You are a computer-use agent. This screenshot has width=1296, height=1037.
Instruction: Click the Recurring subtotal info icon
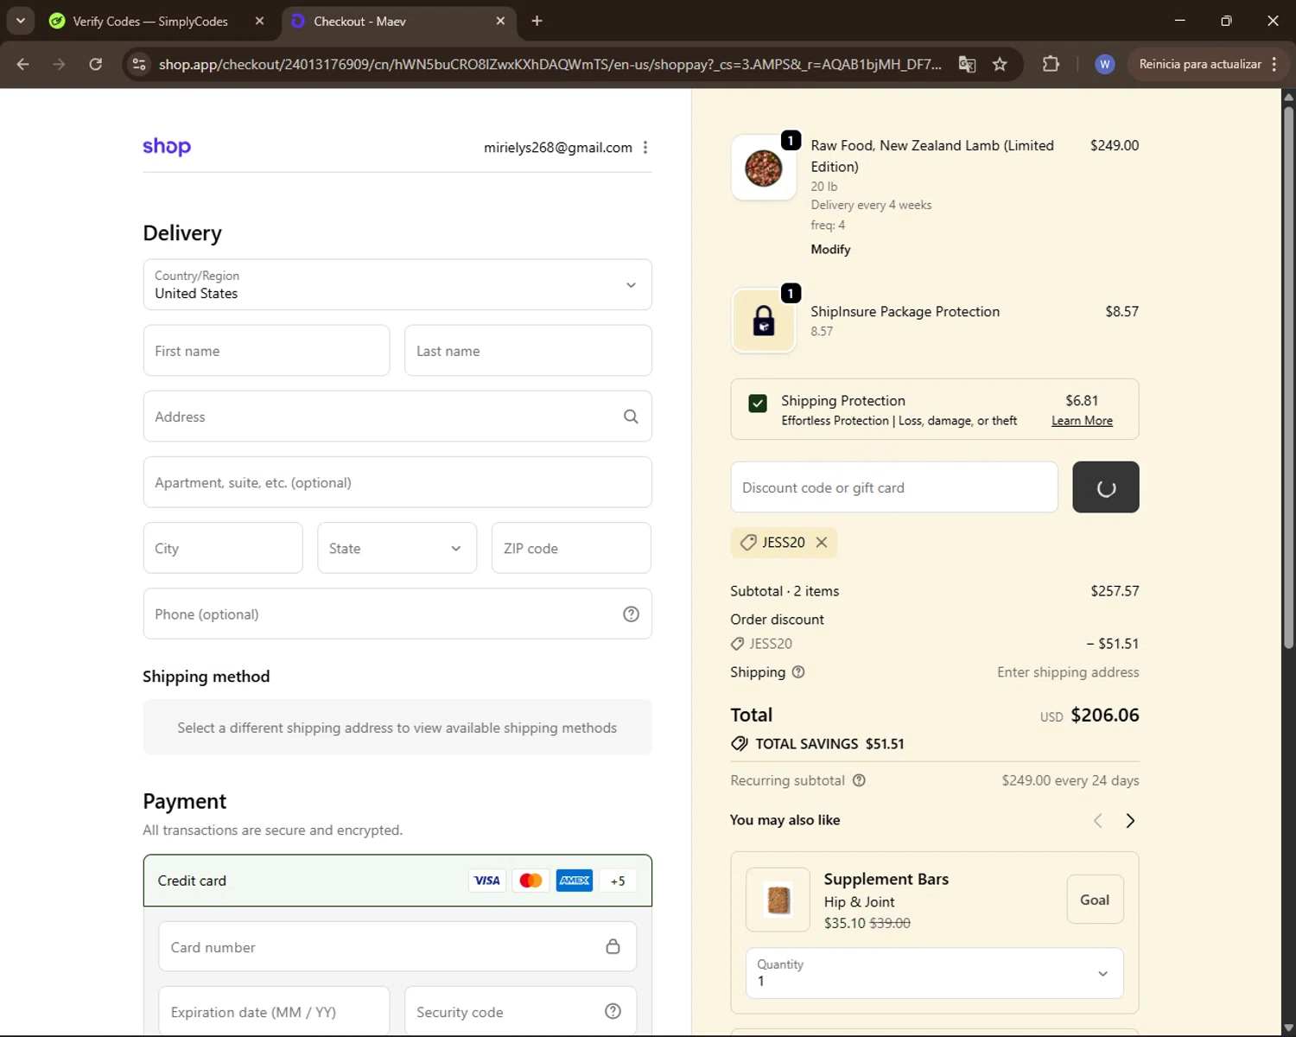coord(859,780)
